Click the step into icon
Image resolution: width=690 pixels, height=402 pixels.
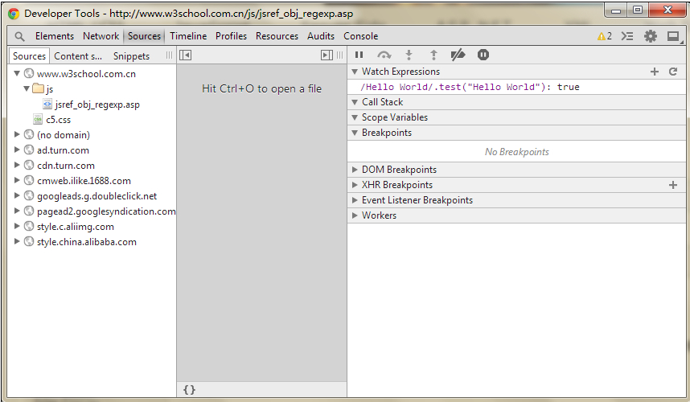(409, 55)
